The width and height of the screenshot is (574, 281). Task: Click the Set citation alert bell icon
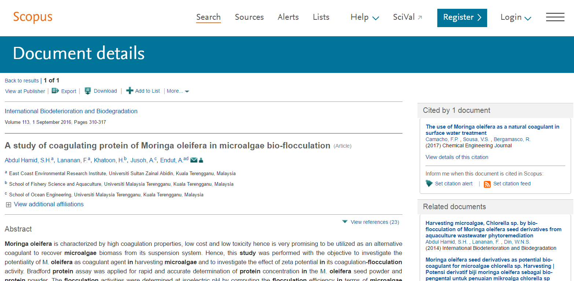pos(429,184)
